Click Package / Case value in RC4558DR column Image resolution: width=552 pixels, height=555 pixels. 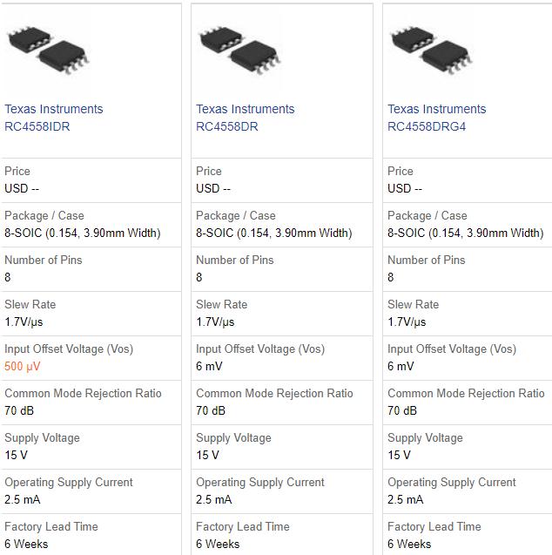click(x=273, y=233)
